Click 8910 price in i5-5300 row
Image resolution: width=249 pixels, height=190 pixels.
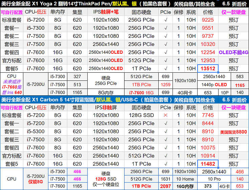(208, 132)
